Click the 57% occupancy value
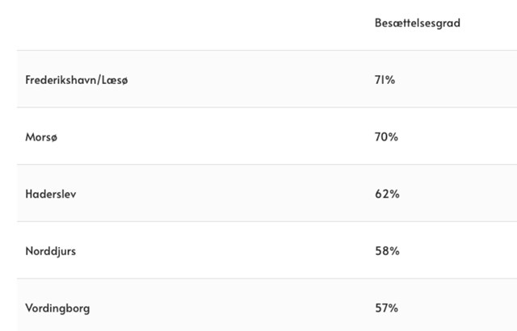Screen dimensions: 517x331 click(386, 308)
